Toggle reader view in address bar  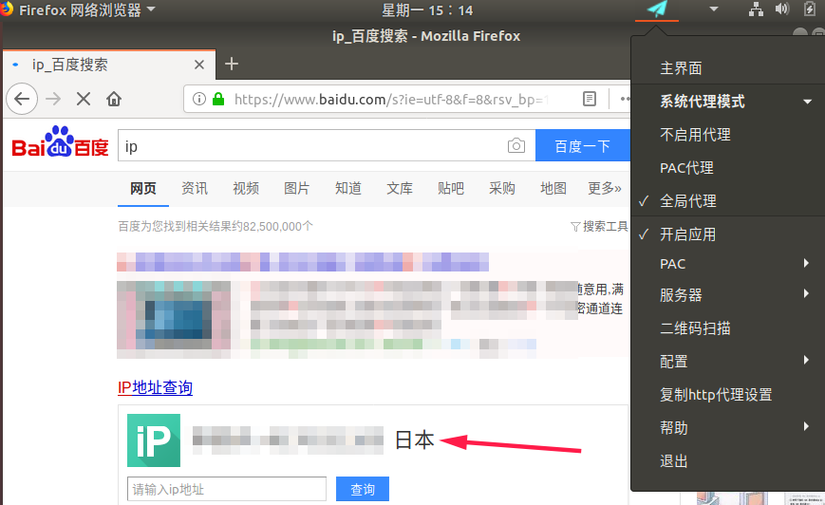coord(590,99)
